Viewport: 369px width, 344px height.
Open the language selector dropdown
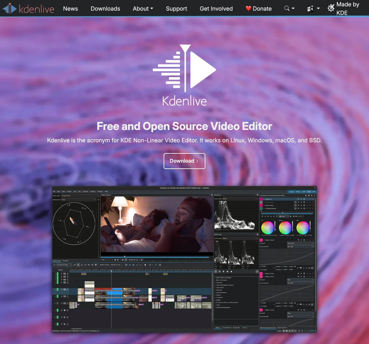click(314, 9)
